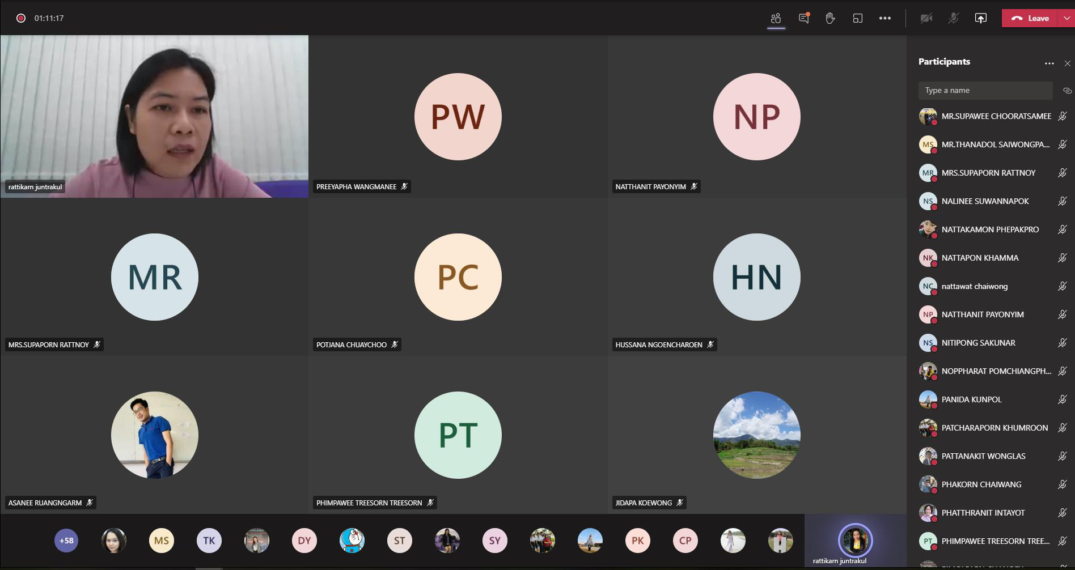This screenshot has height=570, width=1075.
Task: Toggle the microphone mute icon
Action: point(954,18)
